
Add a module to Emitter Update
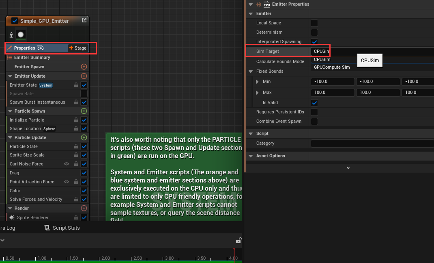coord(84,76)
